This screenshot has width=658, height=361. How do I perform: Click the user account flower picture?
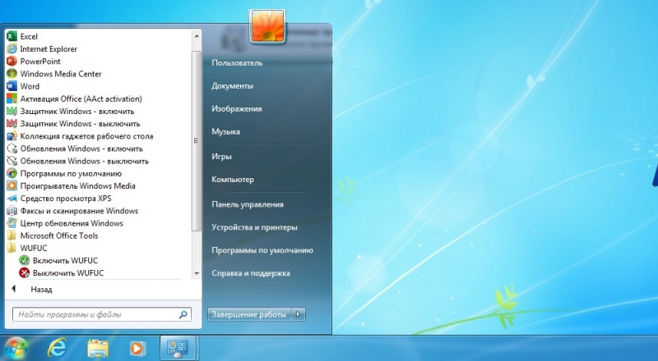267,26
